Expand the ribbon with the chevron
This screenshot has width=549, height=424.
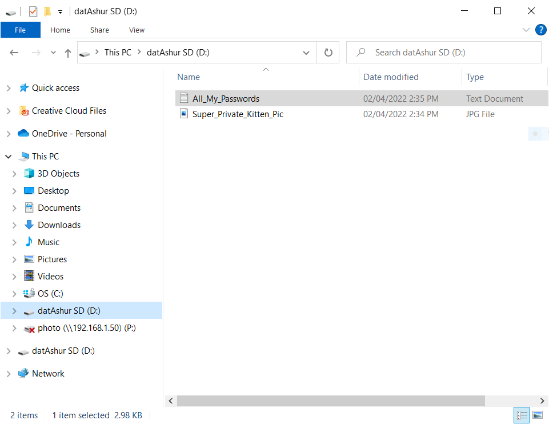[x=526, y=30]
